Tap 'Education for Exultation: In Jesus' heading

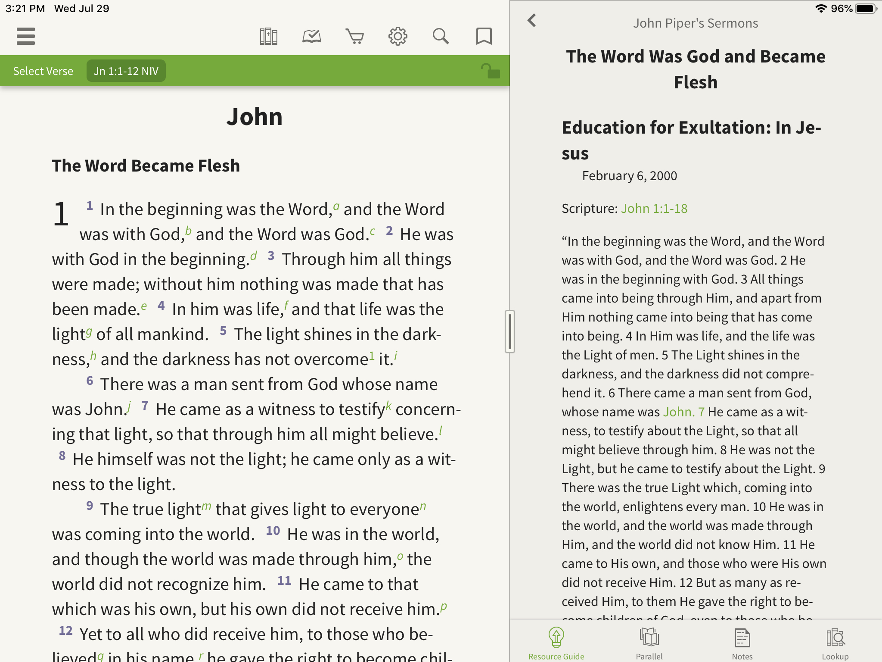(x=692, y=141)
